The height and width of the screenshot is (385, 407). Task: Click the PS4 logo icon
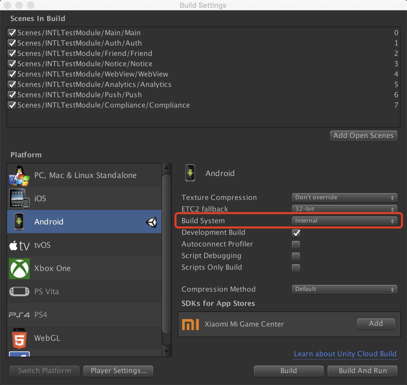click(19, 315)
